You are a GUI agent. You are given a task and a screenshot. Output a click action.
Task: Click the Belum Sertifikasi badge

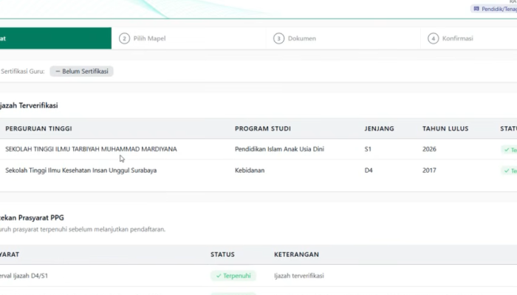pyautogui.click(x=81, y=72)
